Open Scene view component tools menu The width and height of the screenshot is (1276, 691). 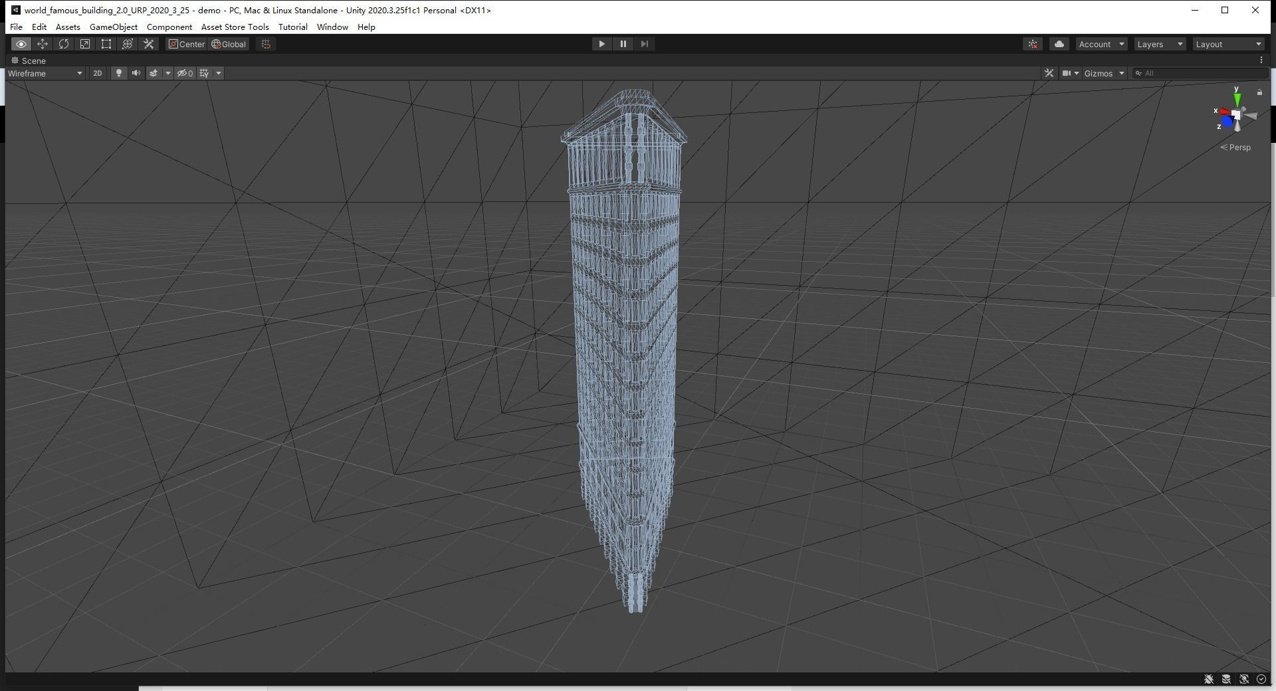(x=1049, y=73)
